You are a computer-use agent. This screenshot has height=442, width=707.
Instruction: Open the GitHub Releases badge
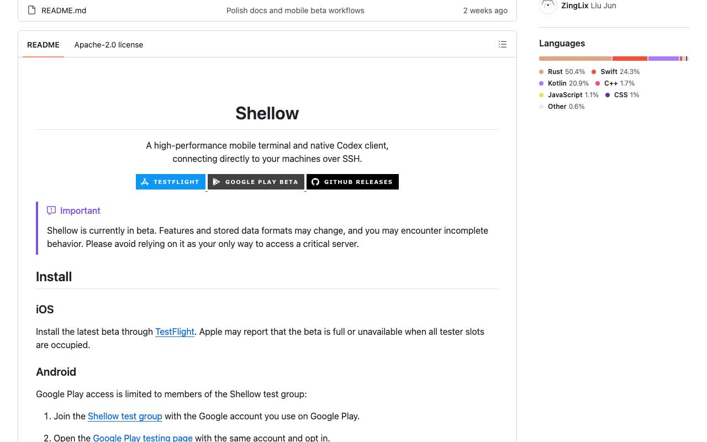pyautogui.click(x=352, y=182)
